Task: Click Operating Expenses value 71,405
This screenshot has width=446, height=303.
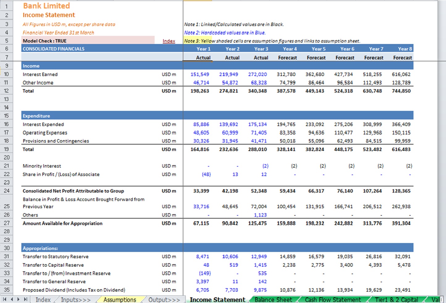Action: click(259, 133)
